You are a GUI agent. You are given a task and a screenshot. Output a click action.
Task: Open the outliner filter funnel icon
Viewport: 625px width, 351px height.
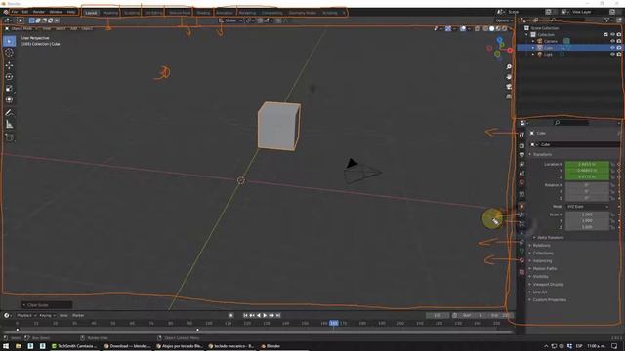tap(607, 19)
